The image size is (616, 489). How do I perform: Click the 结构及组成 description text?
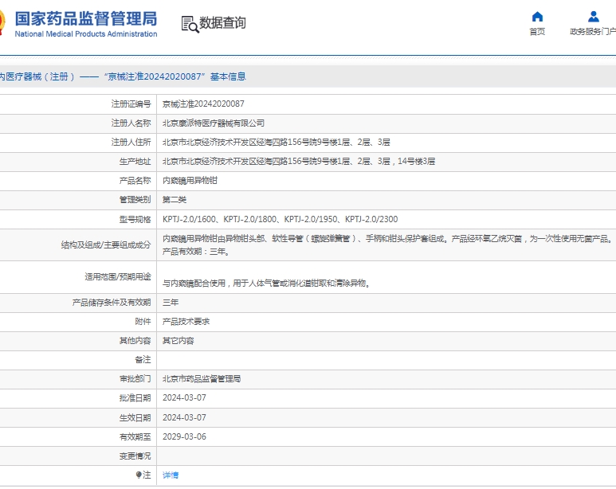[387, 244]
